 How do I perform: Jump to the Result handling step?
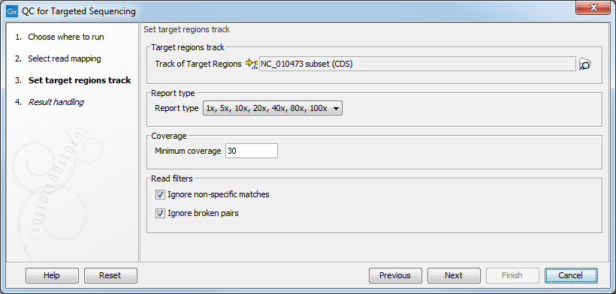pos(56,102)
